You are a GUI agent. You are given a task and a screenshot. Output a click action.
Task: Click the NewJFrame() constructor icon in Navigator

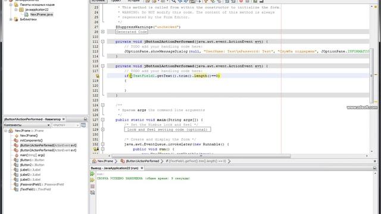[17, 136]
